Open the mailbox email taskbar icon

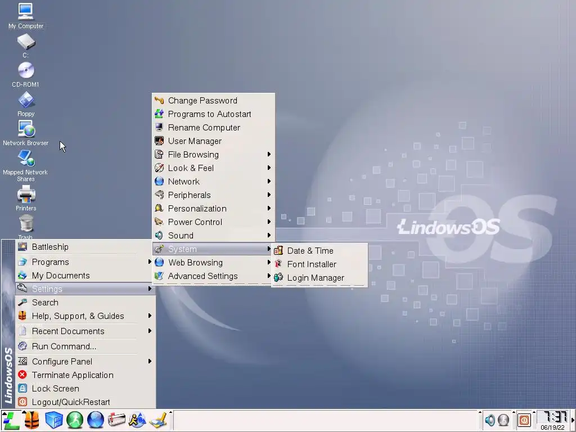tap(116, 420)
